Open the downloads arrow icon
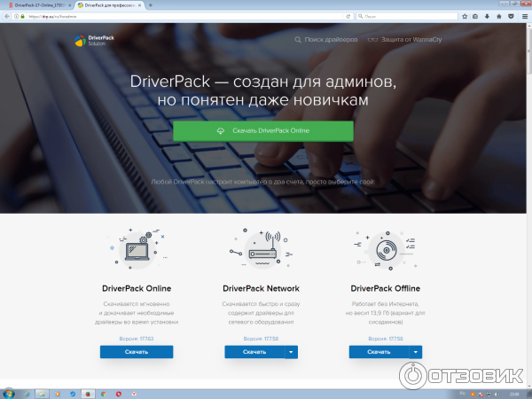 point(487,16)
